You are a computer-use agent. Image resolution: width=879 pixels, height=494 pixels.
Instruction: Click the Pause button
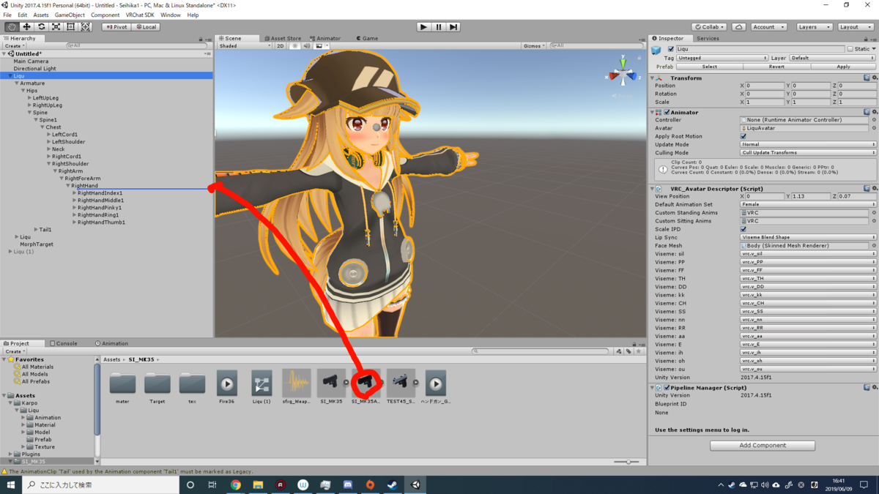(439, 27)
